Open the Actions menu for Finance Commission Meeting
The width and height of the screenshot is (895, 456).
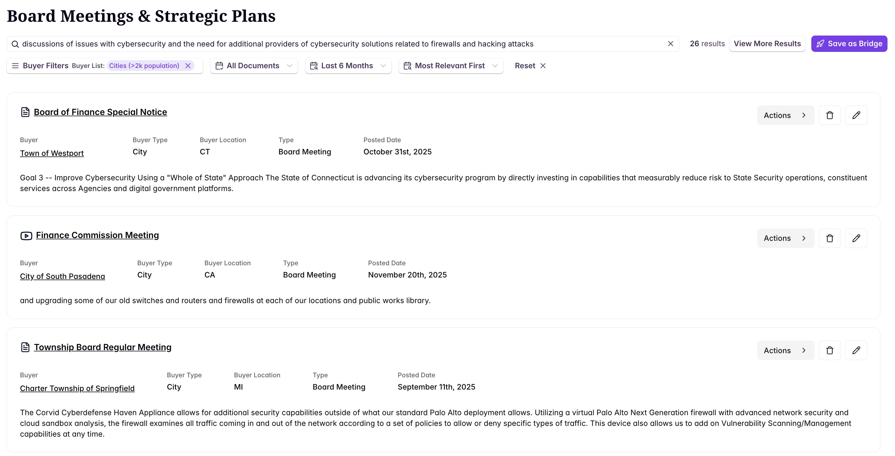click(x=786, y=238)
